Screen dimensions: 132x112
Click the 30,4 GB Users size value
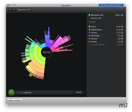(120, 27)
